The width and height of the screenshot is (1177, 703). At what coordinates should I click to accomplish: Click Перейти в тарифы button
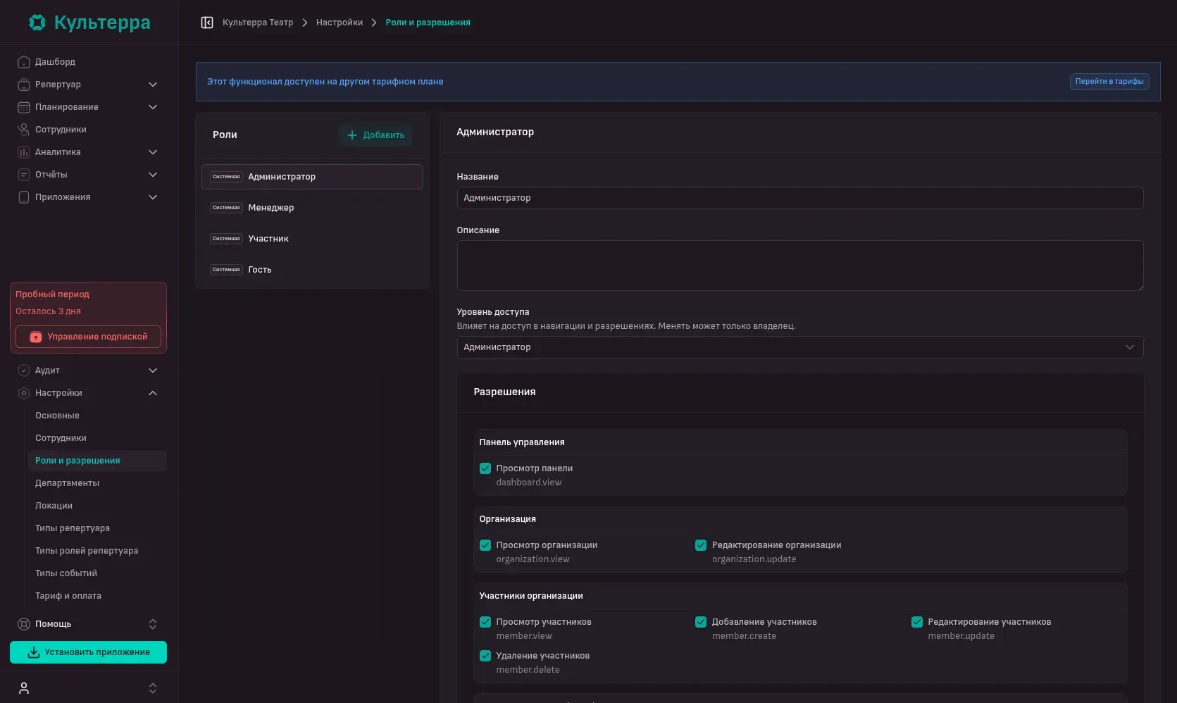coord(1109,82)
